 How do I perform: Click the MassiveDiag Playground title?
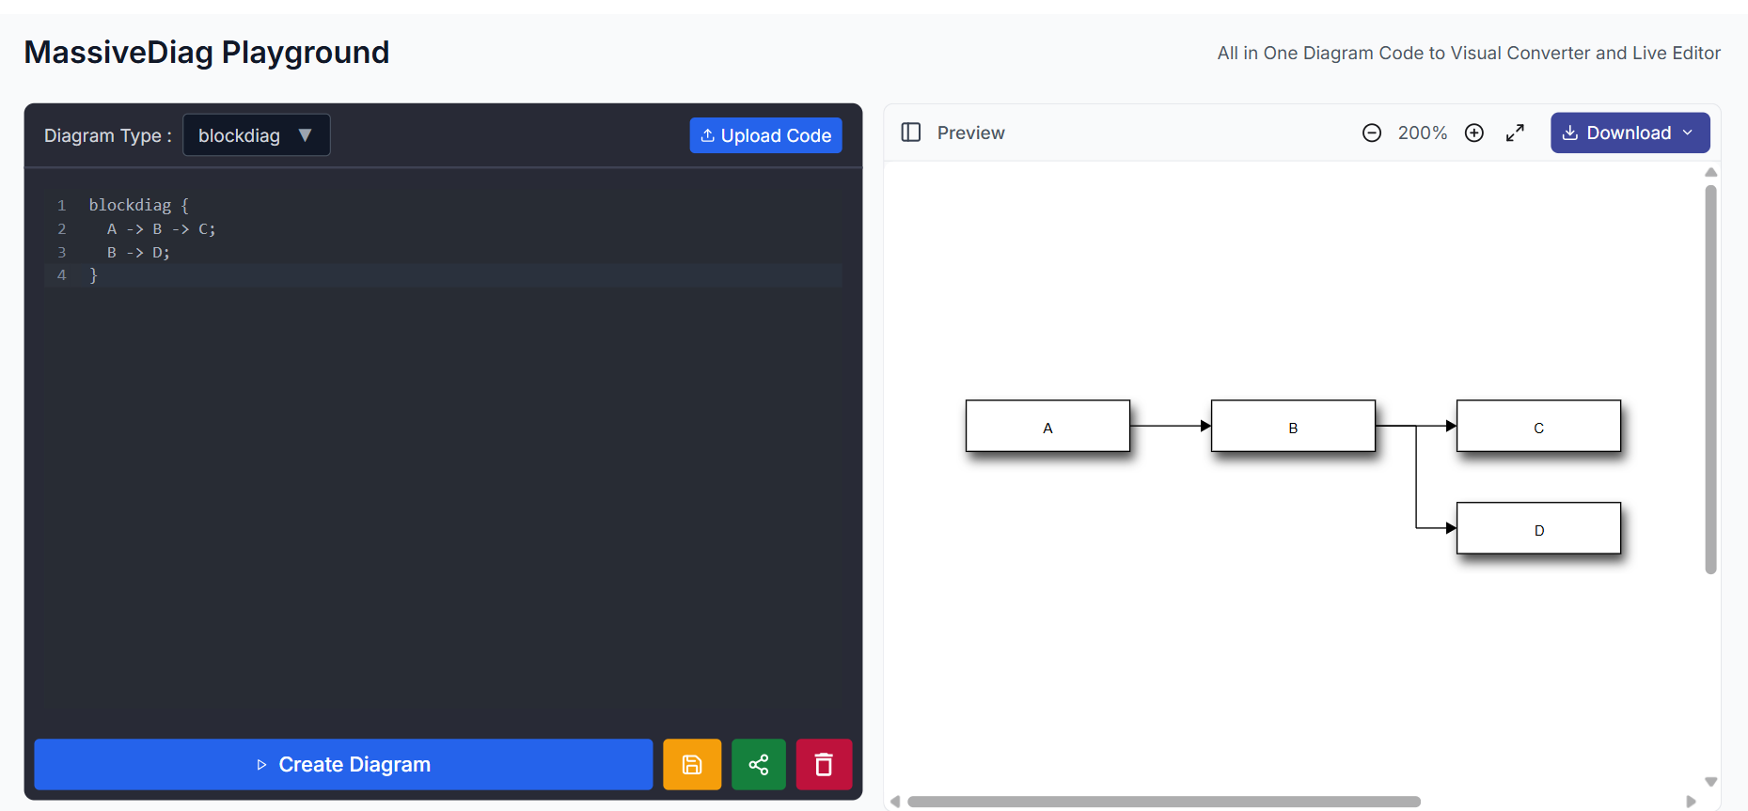click(207, 53)
